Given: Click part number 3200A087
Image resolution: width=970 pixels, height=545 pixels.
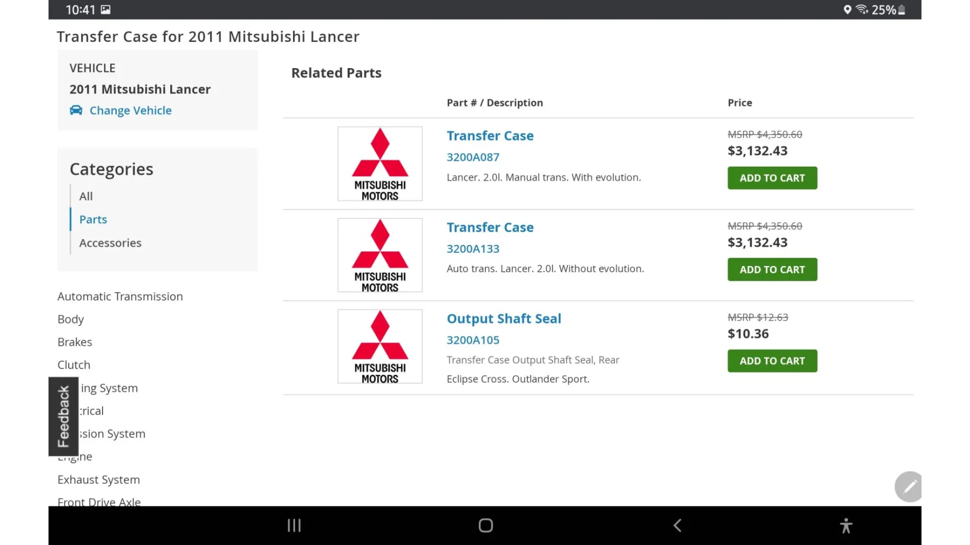Looking at the screenshot, I should [x=473, y=157].
